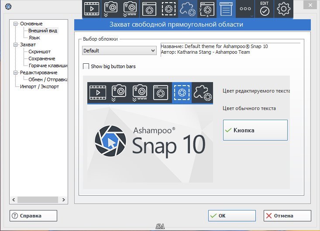Image resolution: width=320 pixels, height=231 pixels.
Task: Collapse the Основные tree node
Action: (15, 24)
